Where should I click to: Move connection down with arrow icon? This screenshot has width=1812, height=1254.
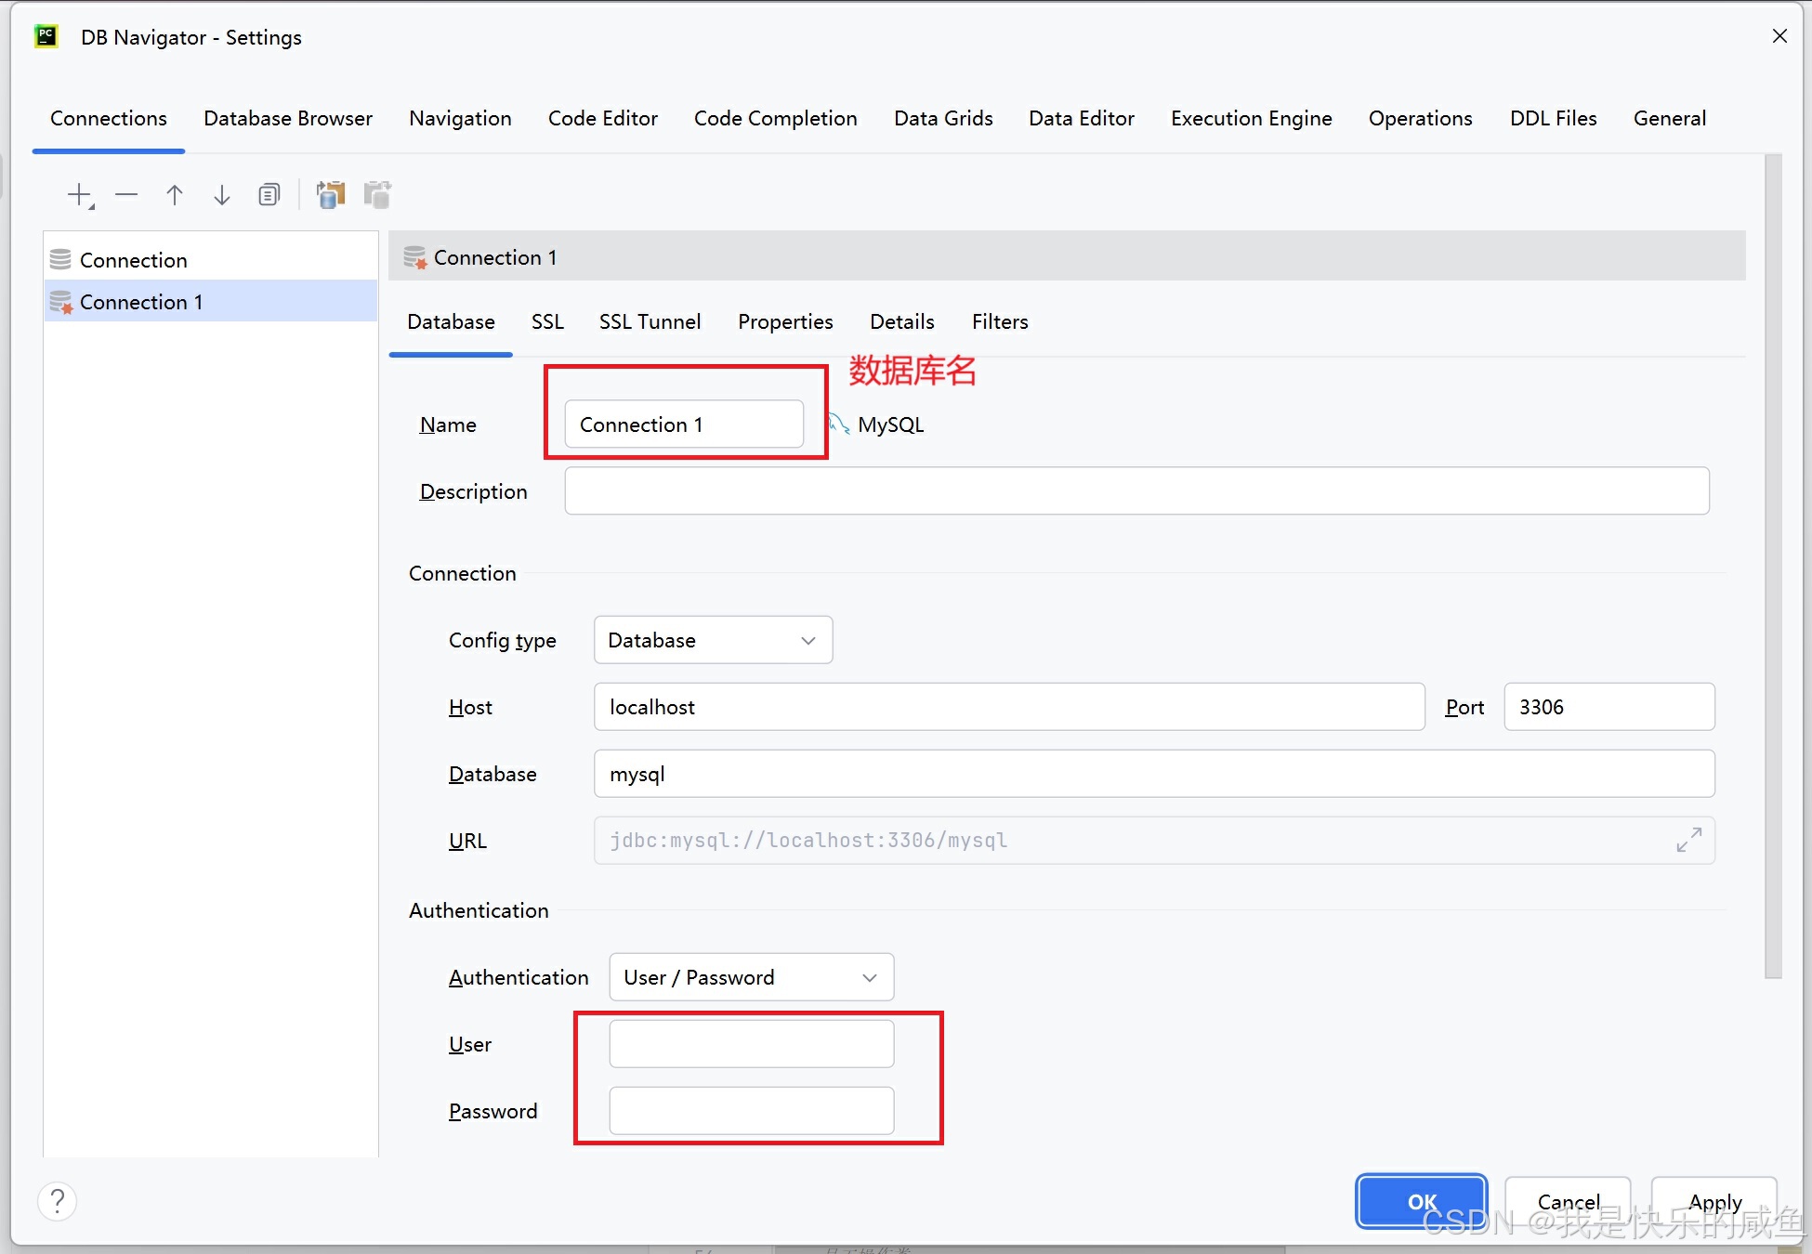coord(221,195)
